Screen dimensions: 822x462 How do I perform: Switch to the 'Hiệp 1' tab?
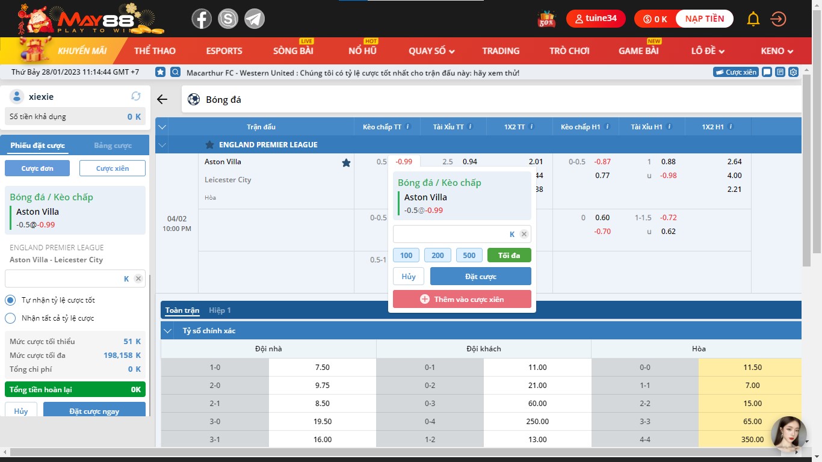tap(220, 310)
